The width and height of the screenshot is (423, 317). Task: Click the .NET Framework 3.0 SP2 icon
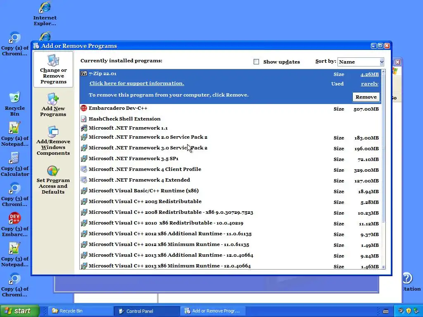tap(84, 148)
